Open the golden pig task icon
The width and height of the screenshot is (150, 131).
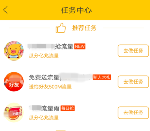[x=14, y=51]
